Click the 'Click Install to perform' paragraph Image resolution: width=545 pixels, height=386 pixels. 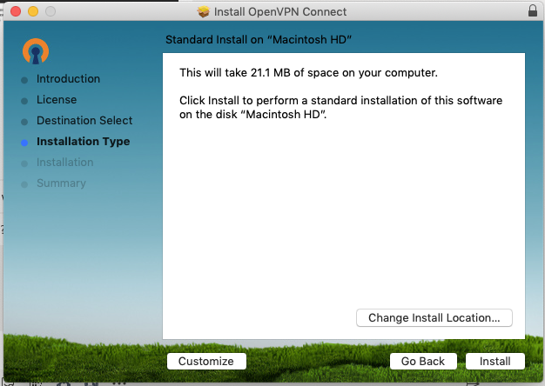coord(340,107)
